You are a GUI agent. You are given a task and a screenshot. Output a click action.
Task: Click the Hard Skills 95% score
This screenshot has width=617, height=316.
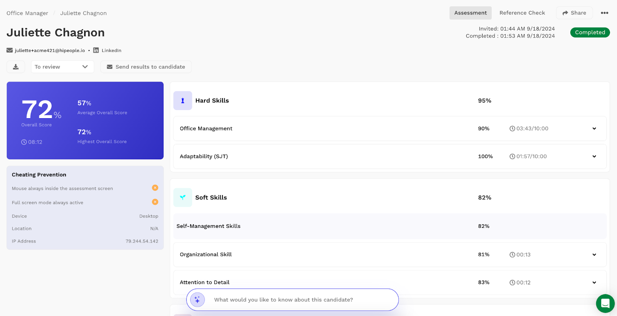point(485,100)
